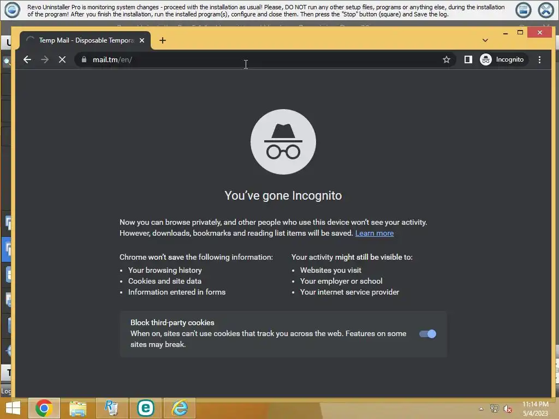Open the clock showing 11:14 PM
This screenshot has width=559, height=419.
[x=535, y=409]
